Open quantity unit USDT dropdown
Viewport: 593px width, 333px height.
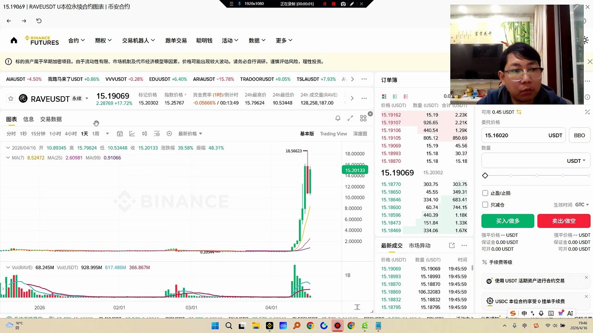point(576,160)
